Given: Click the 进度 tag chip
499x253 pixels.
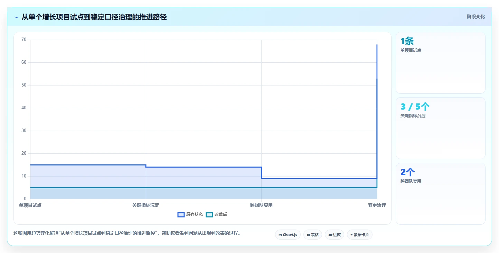Looking at the screenshot, I should pyautogui.click(x=335, y=235).
